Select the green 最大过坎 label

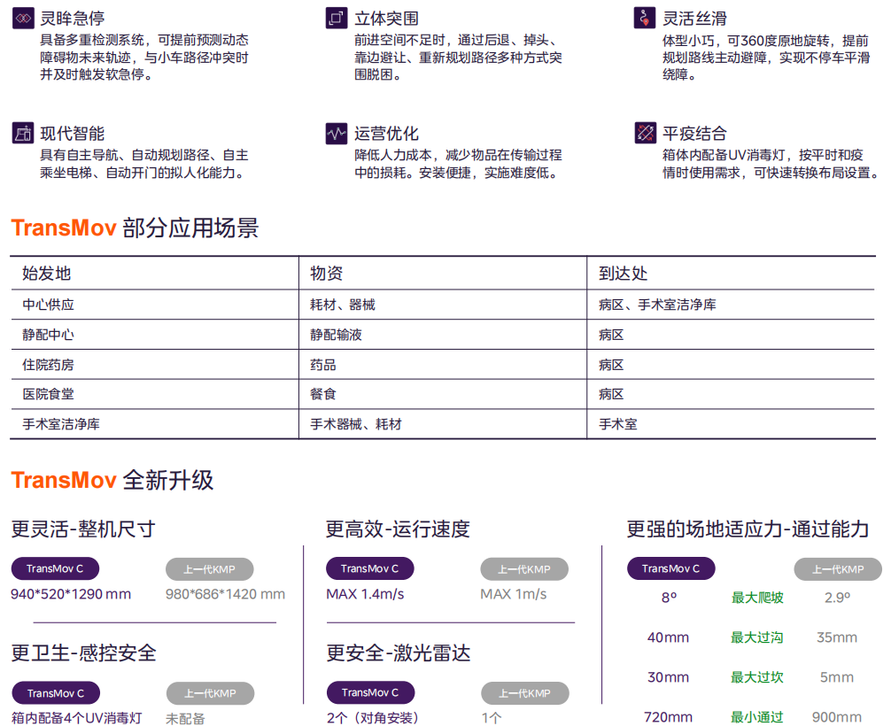click(757, 677)
